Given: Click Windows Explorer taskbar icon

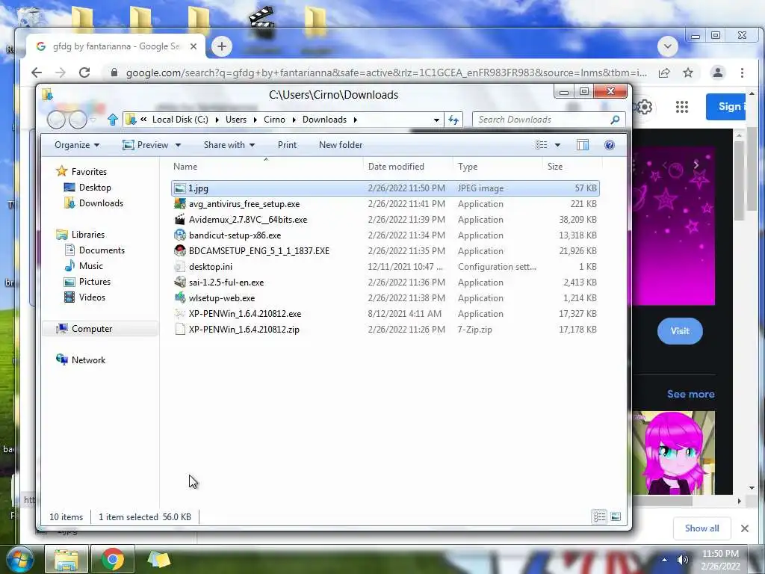Looking at the screenshot, I should [66, 559].
